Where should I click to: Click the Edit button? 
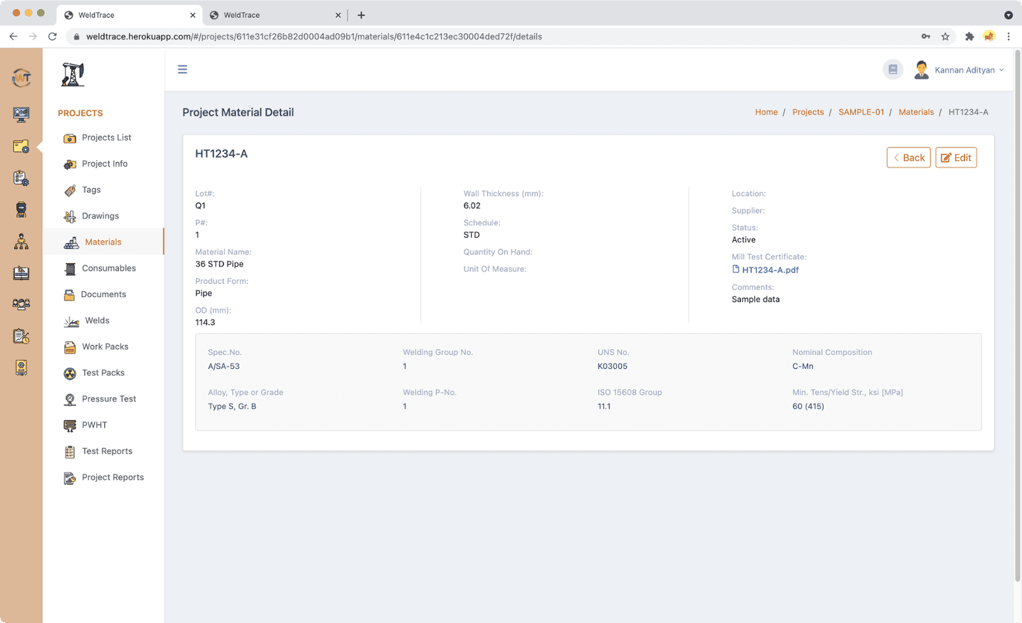coord(956,158)
